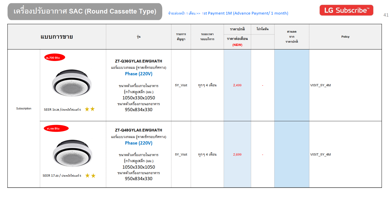Click the page title SAC Round Cassette Type
This screenshot has width=392, height=198.
pyautogui.click(x=85, y=12)
